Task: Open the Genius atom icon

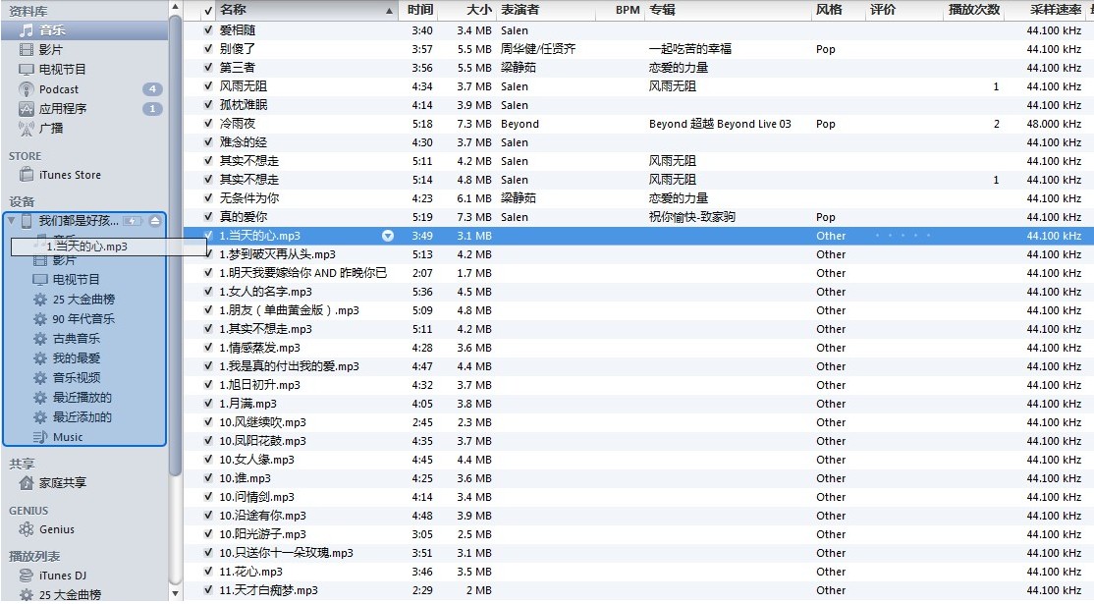Action: (x=27, y=529)
